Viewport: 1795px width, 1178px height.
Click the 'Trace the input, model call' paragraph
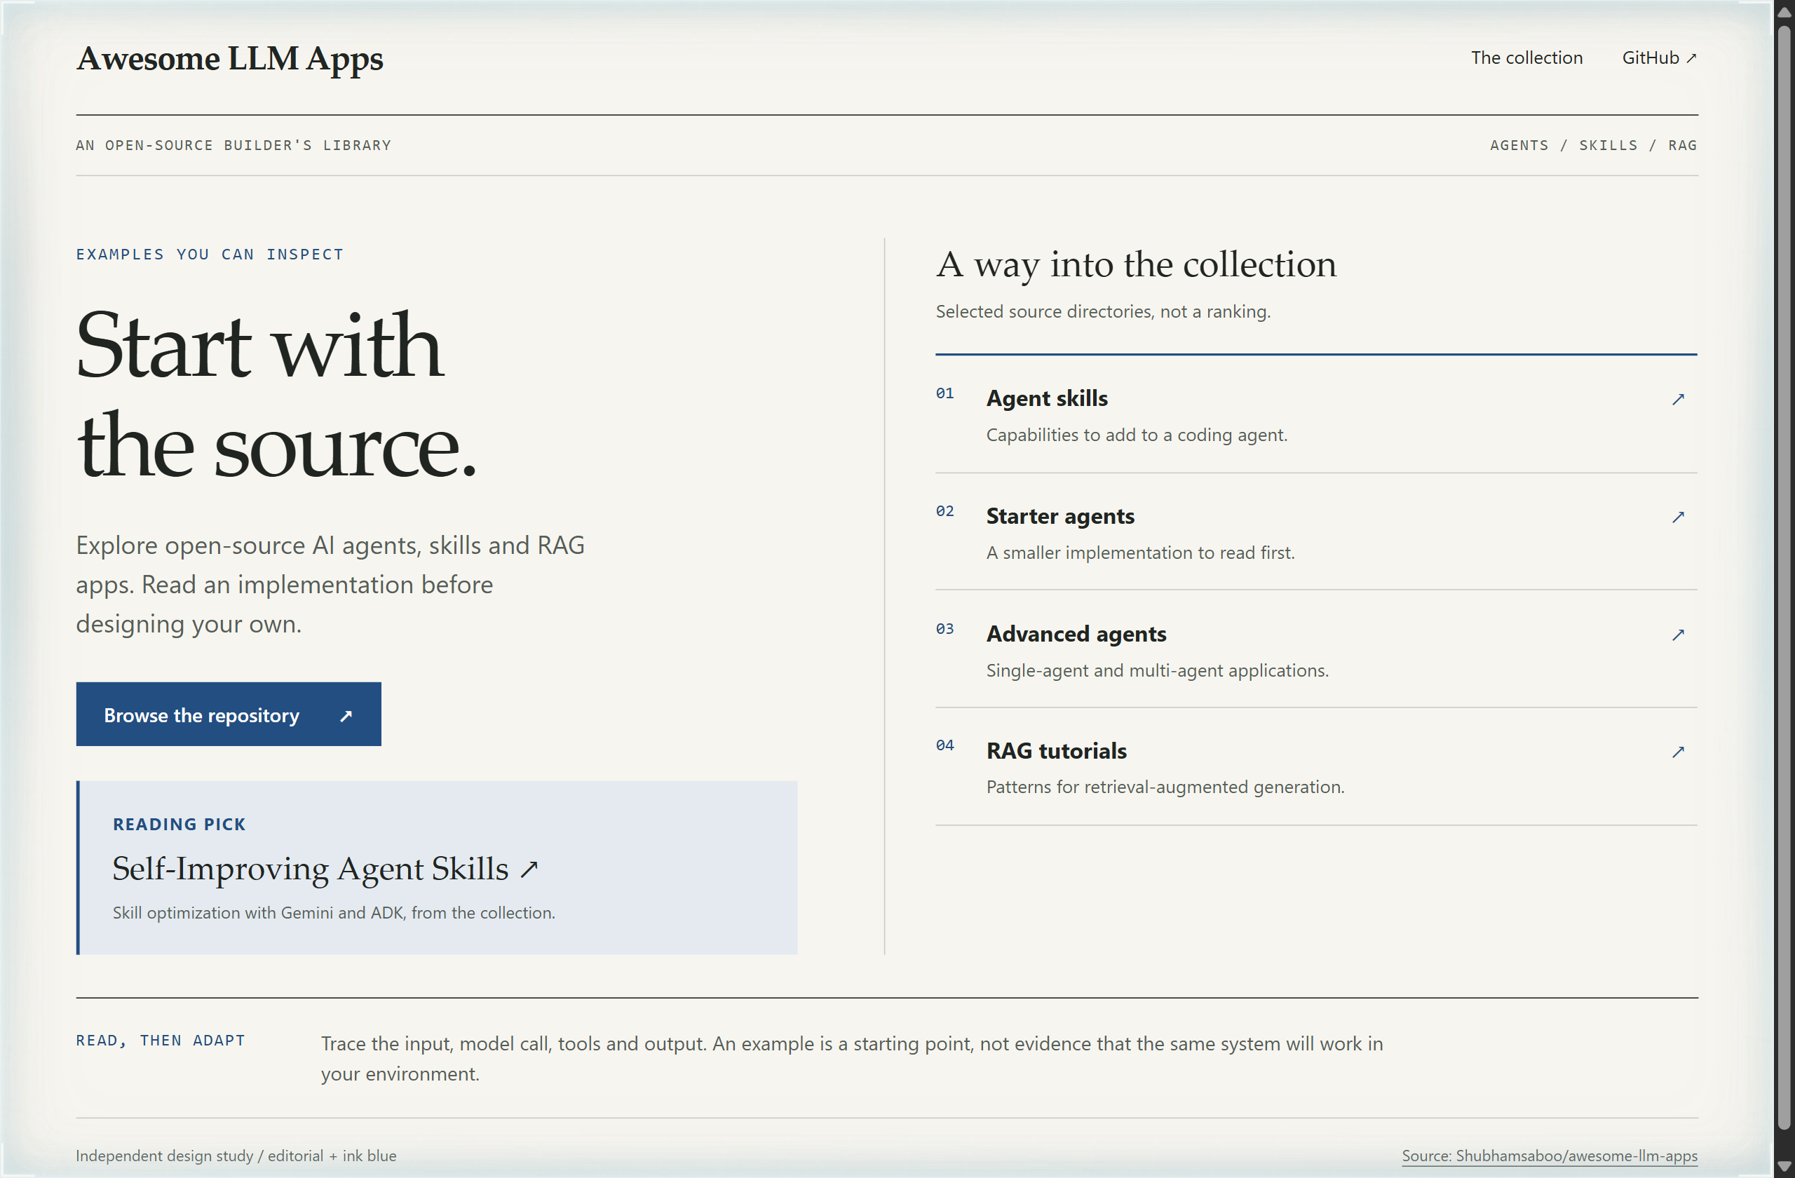click(851, 1058)
